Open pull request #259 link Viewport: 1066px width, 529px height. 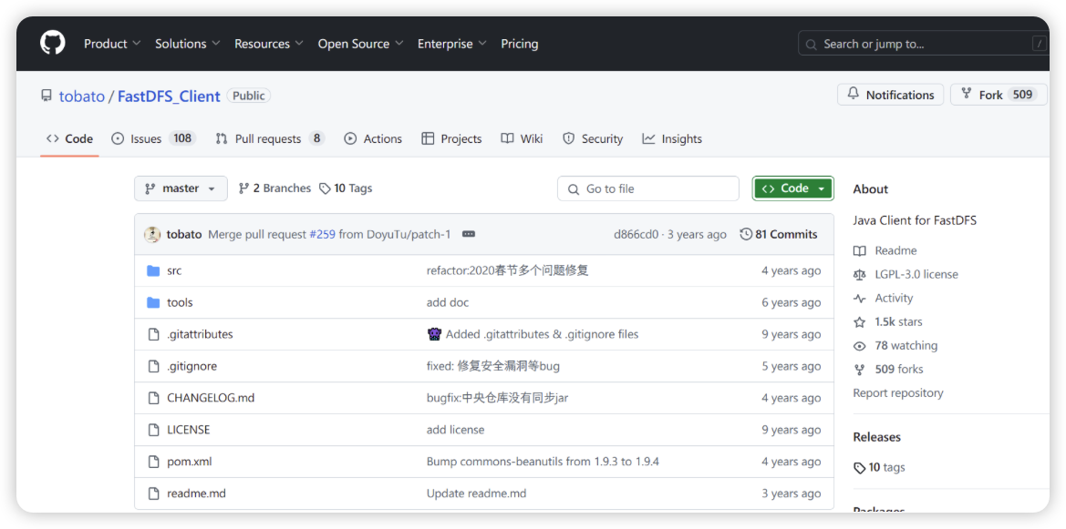click(x=322, y=234)
